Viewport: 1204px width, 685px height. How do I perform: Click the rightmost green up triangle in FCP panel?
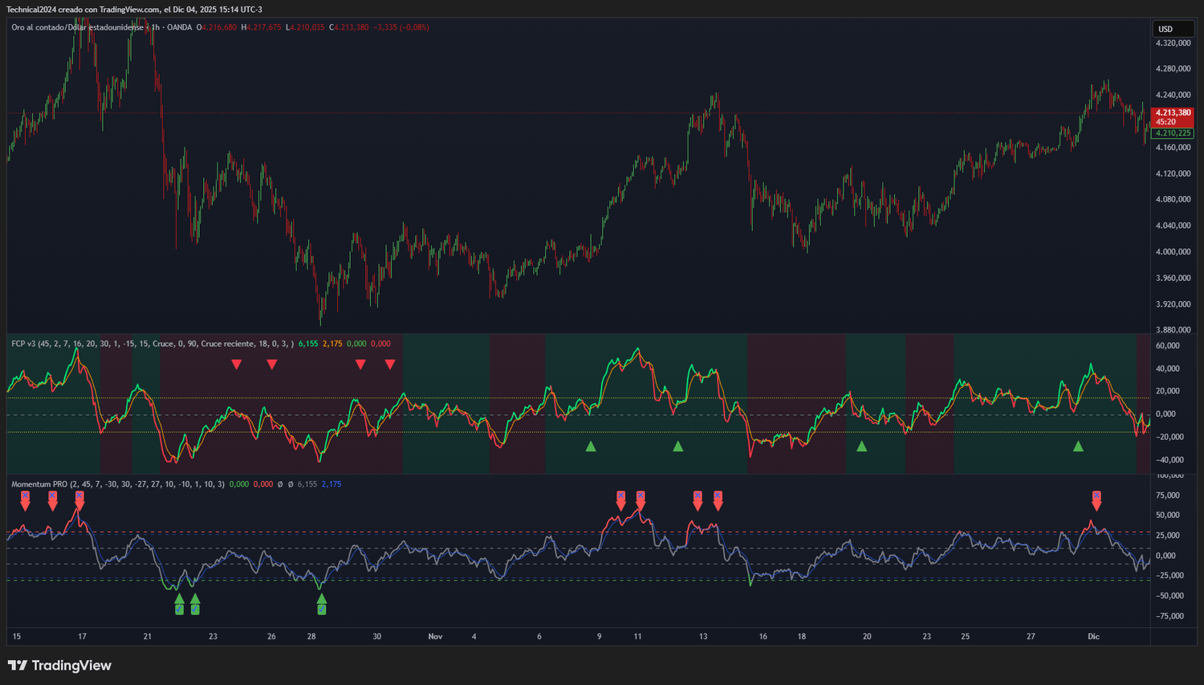pyautogui.click(x=1078, y=446)
